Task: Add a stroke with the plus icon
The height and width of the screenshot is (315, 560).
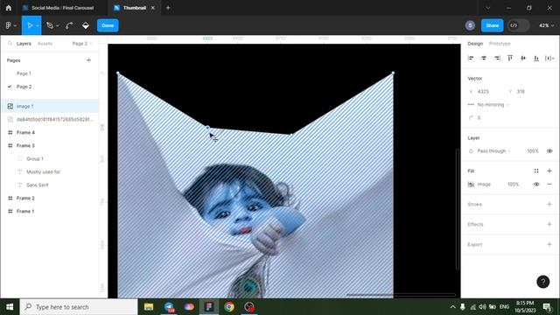Action: click(549, 204)
